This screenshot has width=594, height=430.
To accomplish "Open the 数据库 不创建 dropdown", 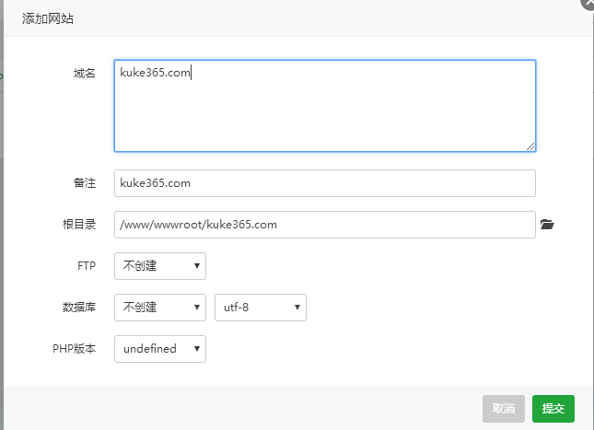I will pyautogui.click(x=159, y=308).
